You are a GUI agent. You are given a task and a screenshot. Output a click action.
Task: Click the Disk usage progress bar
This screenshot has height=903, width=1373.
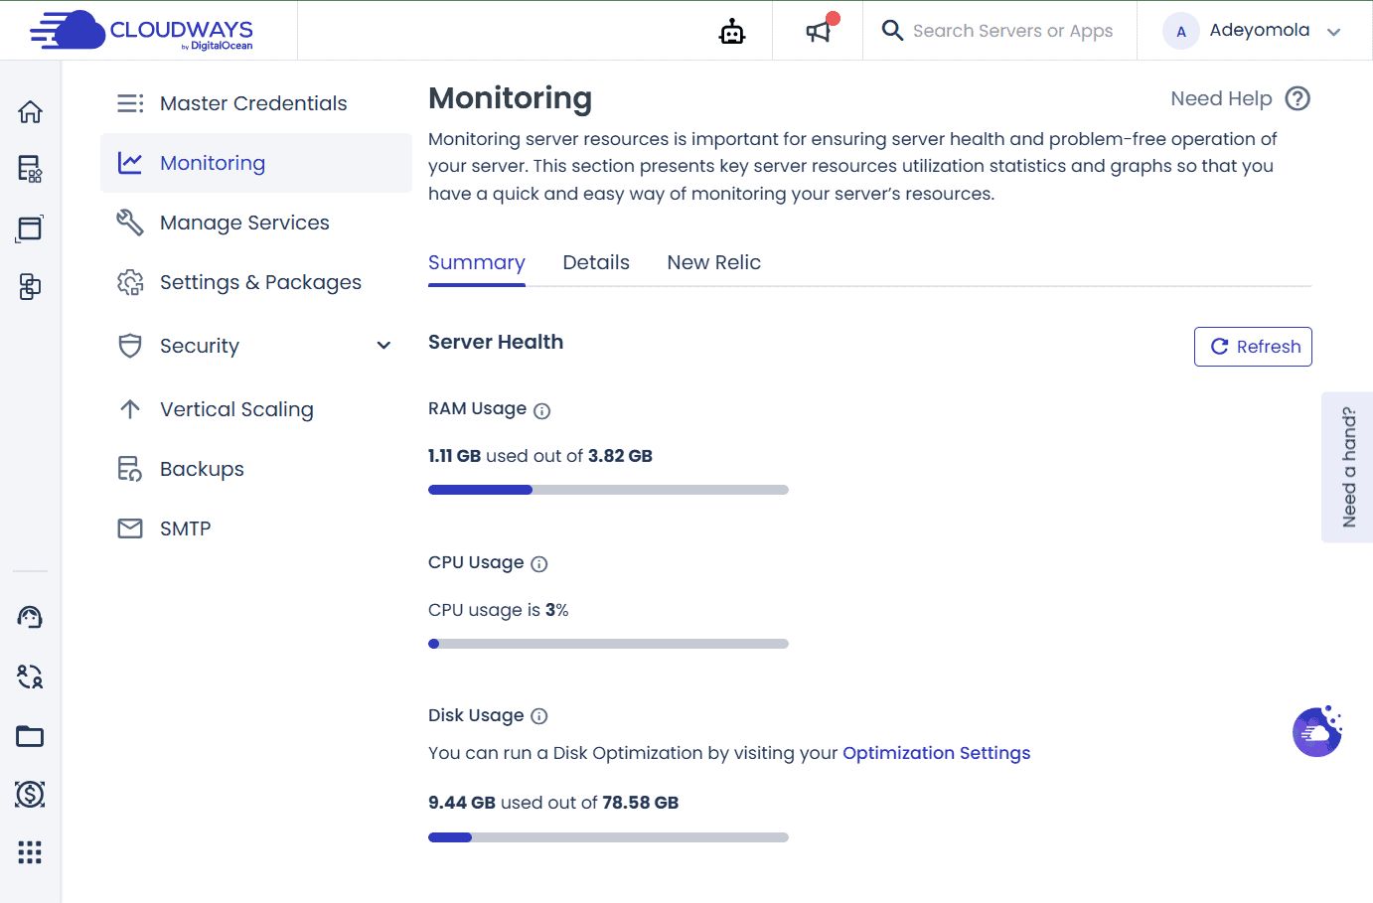pyautogui.click(x=608, y=837)
